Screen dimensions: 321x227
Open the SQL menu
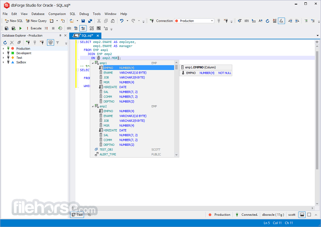tap(72, 14)
